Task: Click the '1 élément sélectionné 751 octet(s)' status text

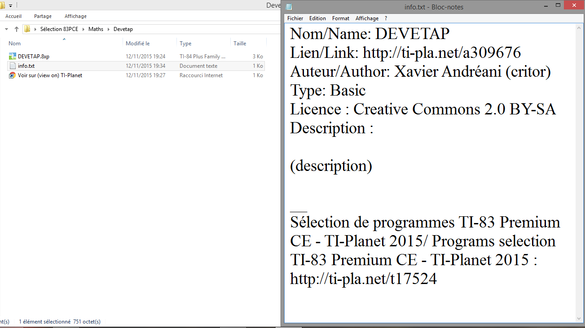Action: pos(60,322)
